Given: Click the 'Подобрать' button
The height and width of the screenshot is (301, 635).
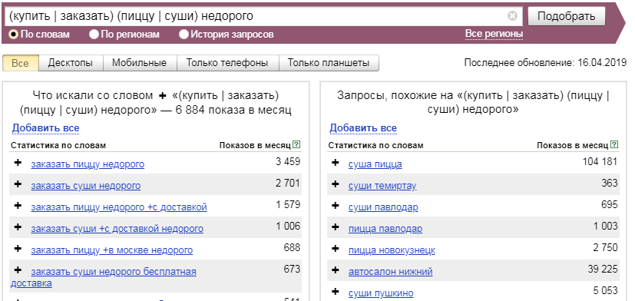Looking at the screenshot, I should click(567, 16).
